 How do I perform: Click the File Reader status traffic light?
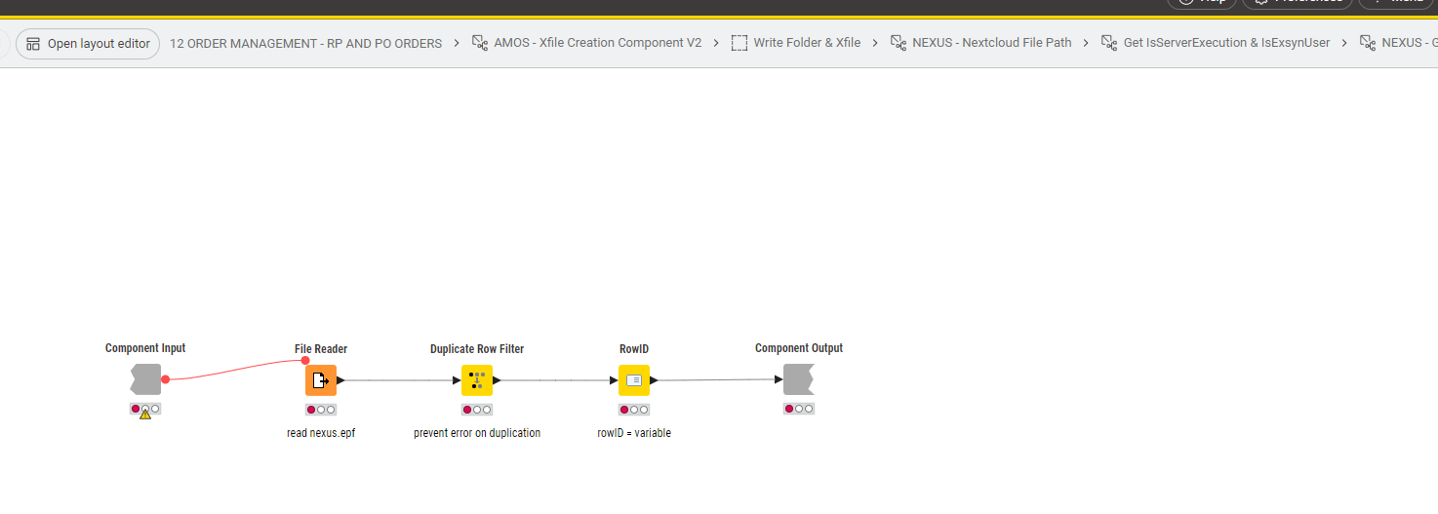point(321,410)
